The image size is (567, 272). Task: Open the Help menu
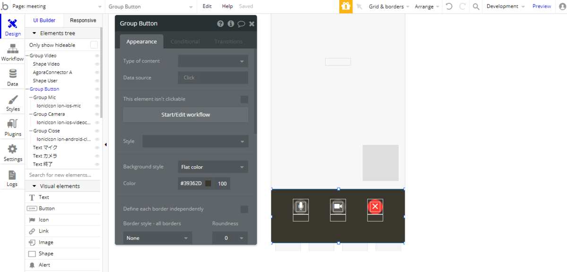tap(227, 7)
